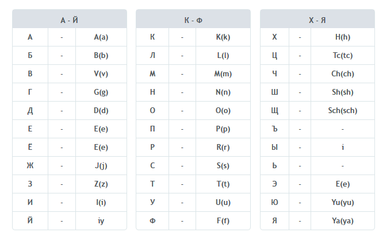Screen dimensions: 379x248
Task: Click the А - Й table header
Action: pyautogui.click(x=69, y=20)
